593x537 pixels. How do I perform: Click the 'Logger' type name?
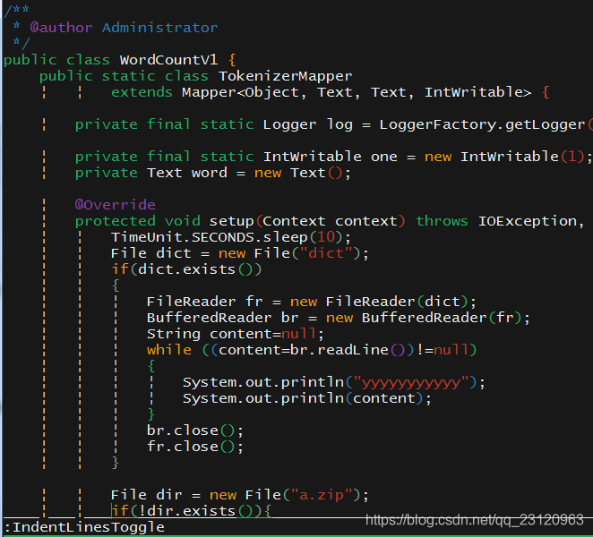tap(289, 124)
